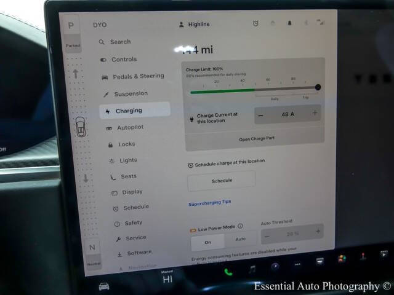This screenshot has height=295, width=394.
Task: Open the arcade joystick icon
Action: click(x=363, y=256)
